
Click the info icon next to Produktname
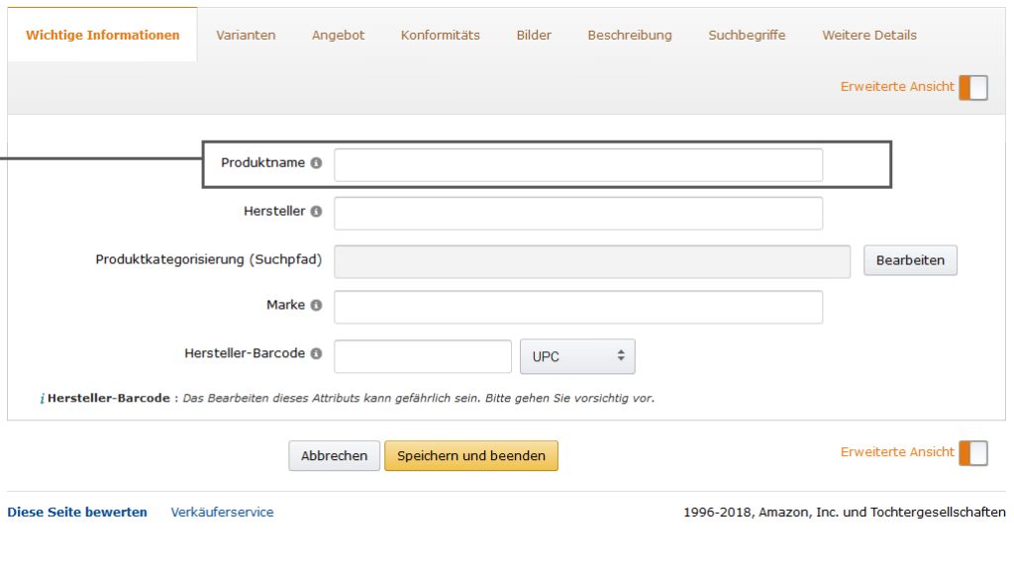[316, 163]
